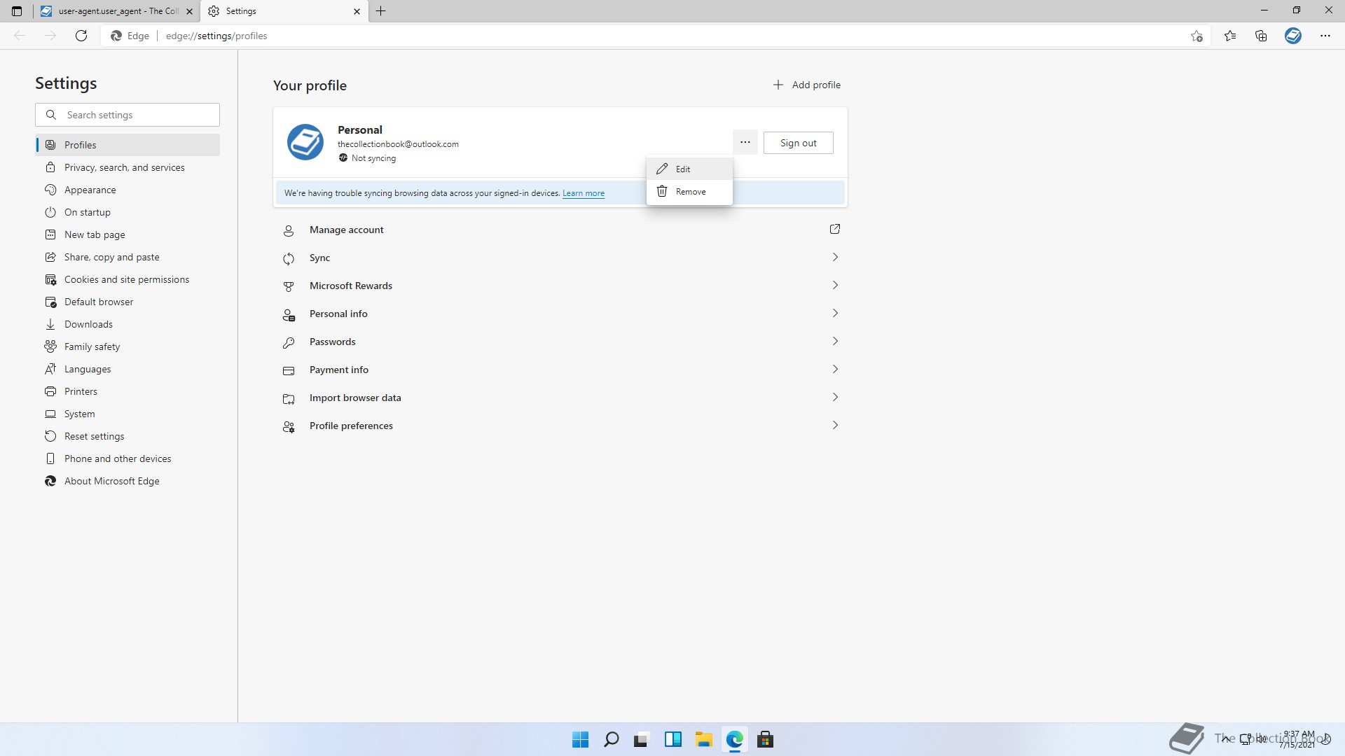Open the Collections icon in toolbar
The image size is (1345, 756).
point(1261,36)
